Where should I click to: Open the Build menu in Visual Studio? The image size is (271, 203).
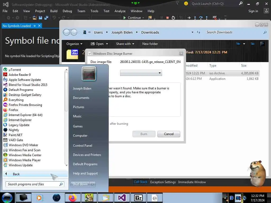pos(54,11)
